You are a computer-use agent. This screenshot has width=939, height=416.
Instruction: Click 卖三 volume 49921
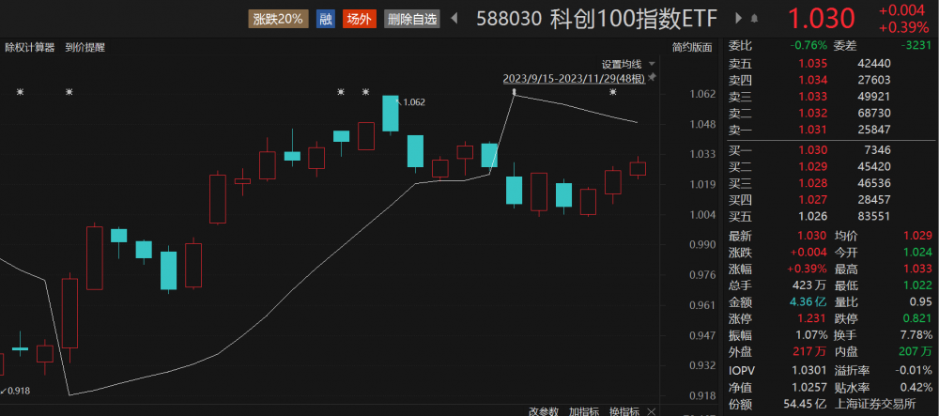click(x=874, y=97)
